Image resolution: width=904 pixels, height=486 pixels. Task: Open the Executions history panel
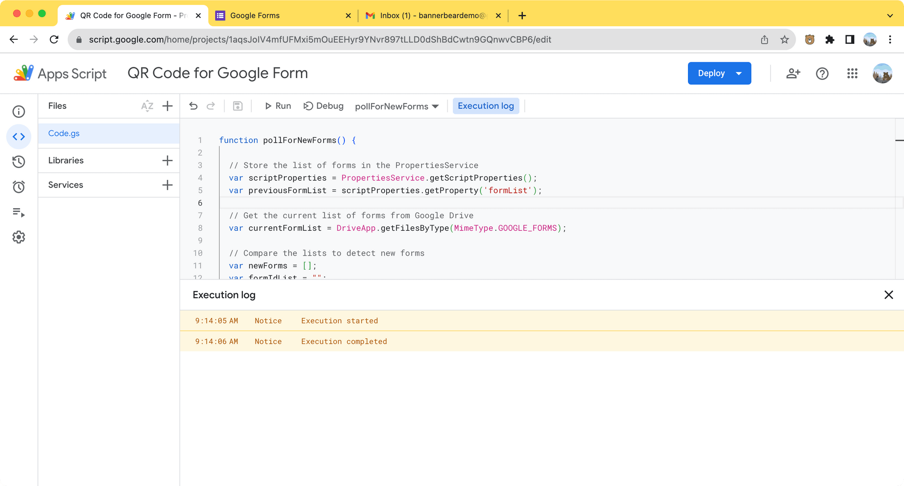coord(19,162)
